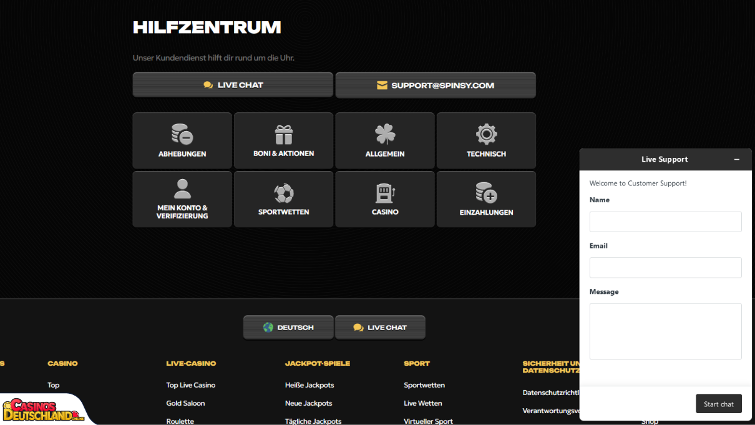Click the JACKPOT-SPIELE footer heading

pyautogui.click(x=318, y=363)
